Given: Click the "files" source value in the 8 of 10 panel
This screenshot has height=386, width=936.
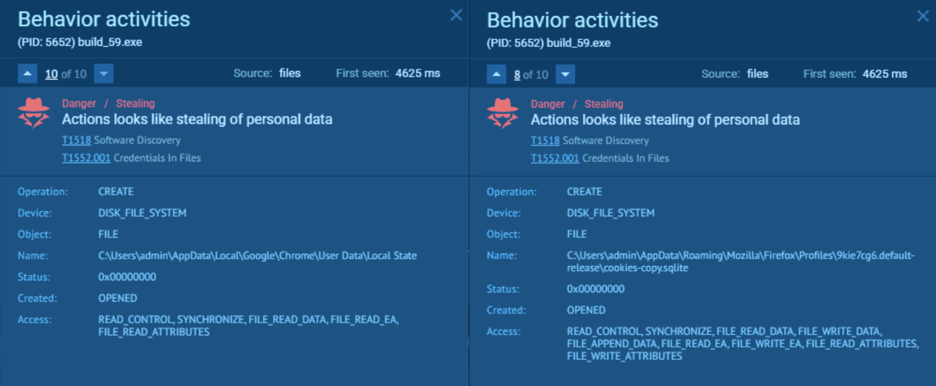Looking at the screenshot, I should click(757, 74).
